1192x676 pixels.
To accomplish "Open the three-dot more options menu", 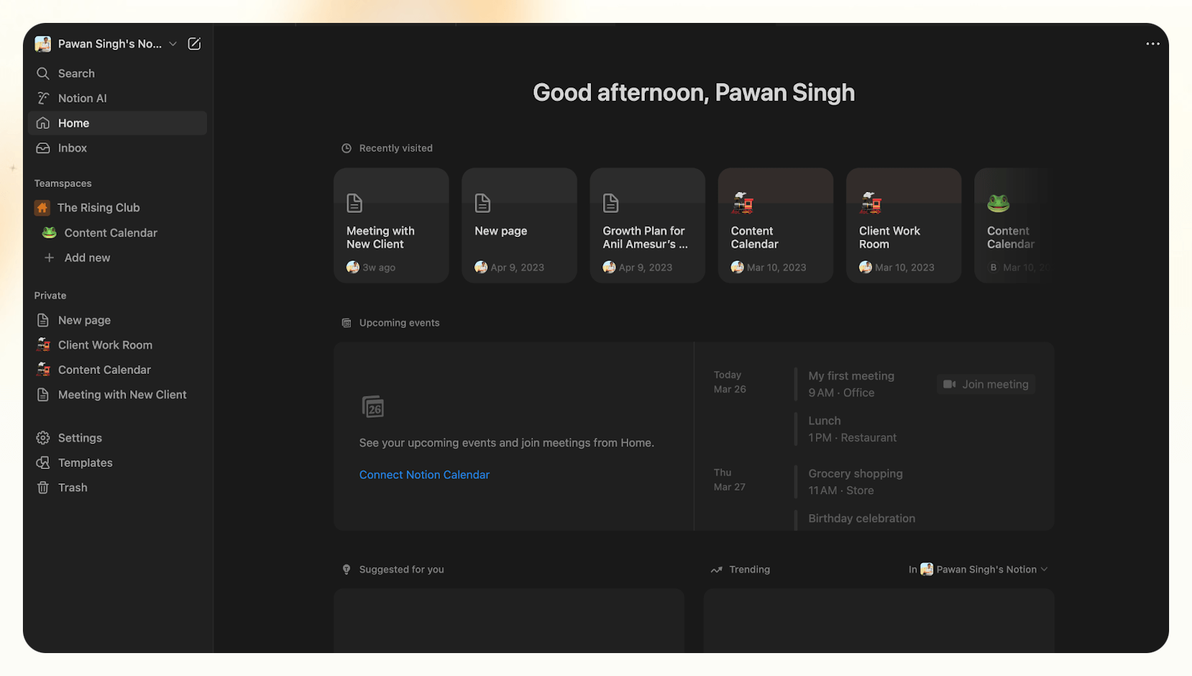I will point(1153,44).
